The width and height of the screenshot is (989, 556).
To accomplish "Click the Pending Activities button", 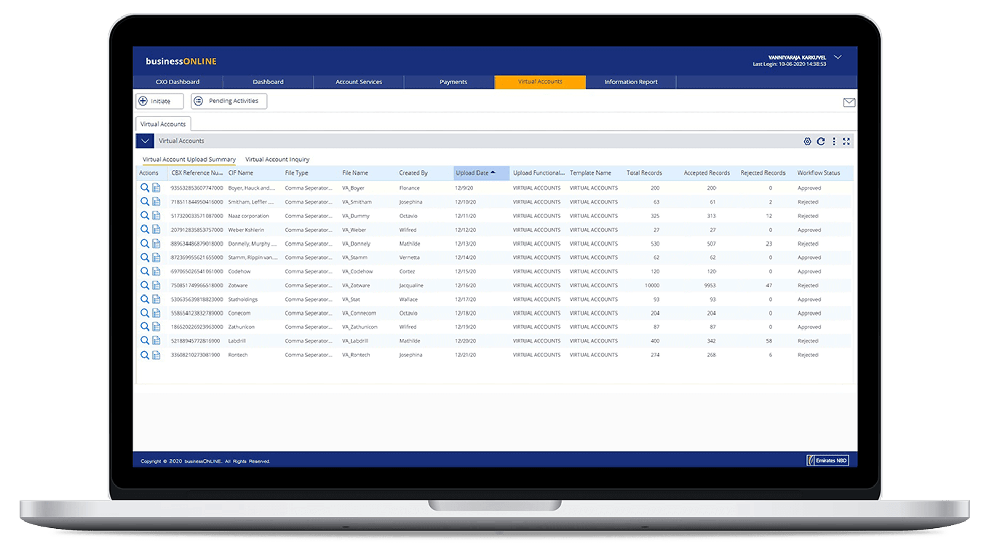I will click(229, 101).
